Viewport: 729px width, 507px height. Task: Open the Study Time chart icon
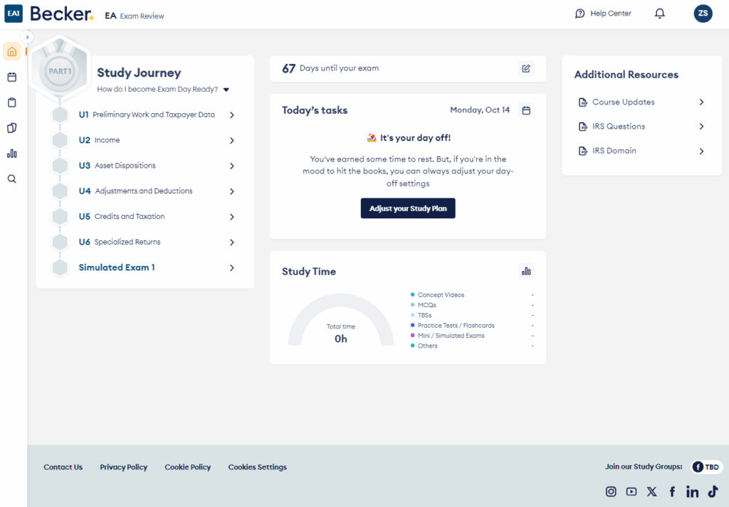526,271
